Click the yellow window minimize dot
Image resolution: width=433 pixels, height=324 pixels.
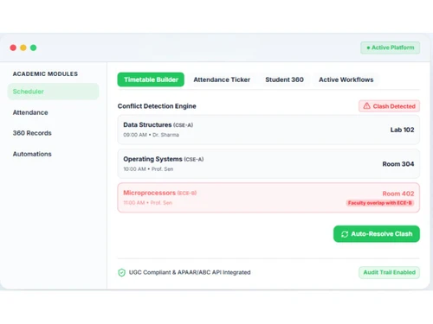23,48
